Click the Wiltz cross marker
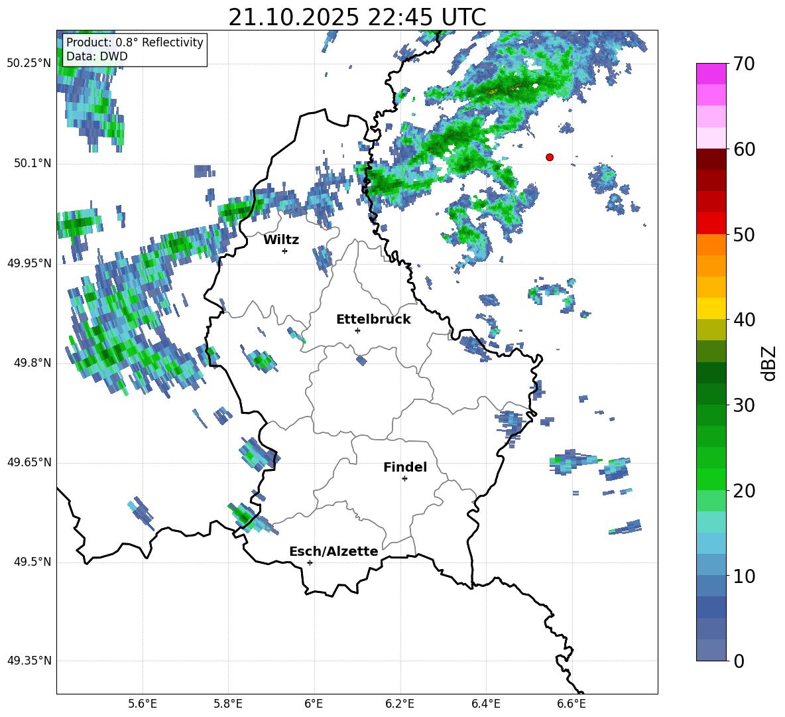 tap(285, 251)
